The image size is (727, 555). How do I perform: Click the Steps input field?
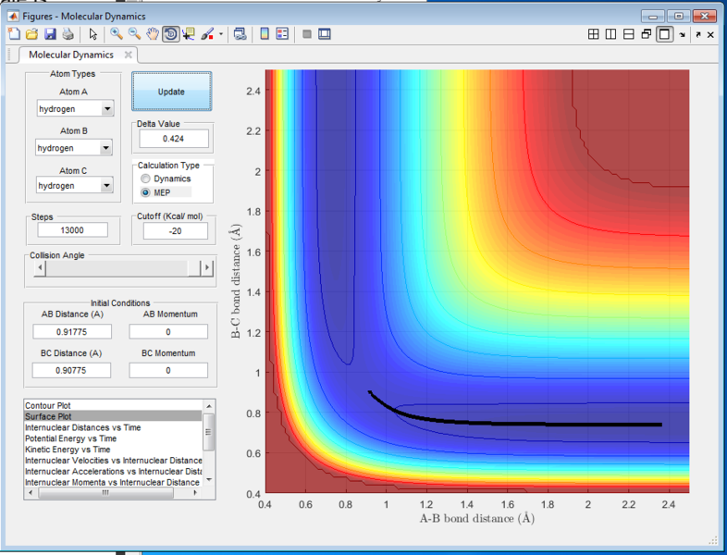click(74, 230)
